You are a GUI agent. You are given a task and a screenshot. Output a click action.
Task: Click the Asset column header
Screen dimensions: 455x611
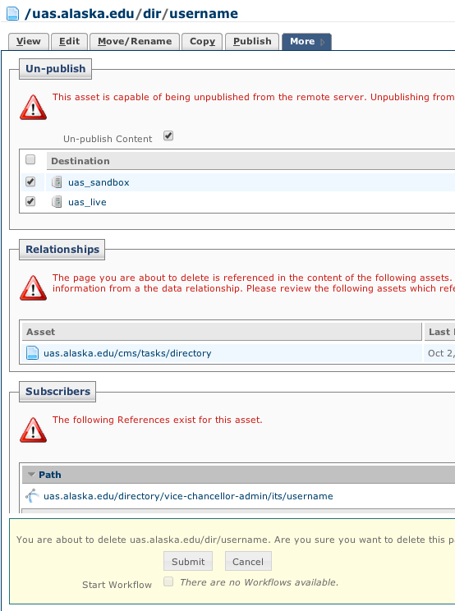tap(222, 332)
